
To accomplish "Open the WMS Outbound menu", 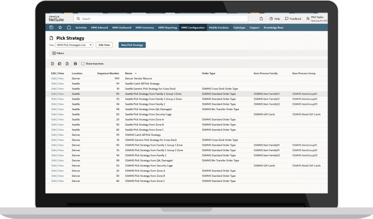I will coord(122,28).
